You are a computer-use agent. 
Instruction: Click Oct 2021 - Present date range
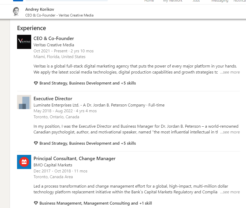tap(64, 51)
